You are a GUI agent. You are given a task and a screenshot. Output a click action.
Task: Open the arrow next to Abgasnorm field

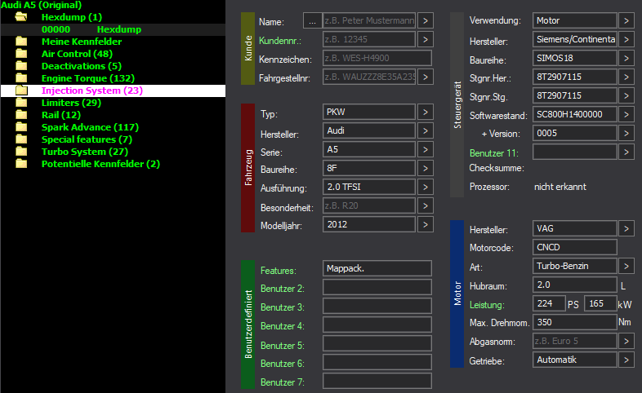point(626,341)
